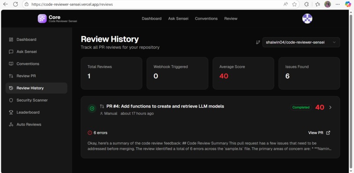Open the favorites list icon in toolbar
The width and height of the screenshot is (354, 173).
pyautogui.click(x=318, y=4)
